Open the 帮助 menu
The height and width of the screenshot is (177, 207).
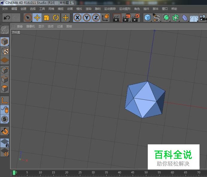point(174,9)
